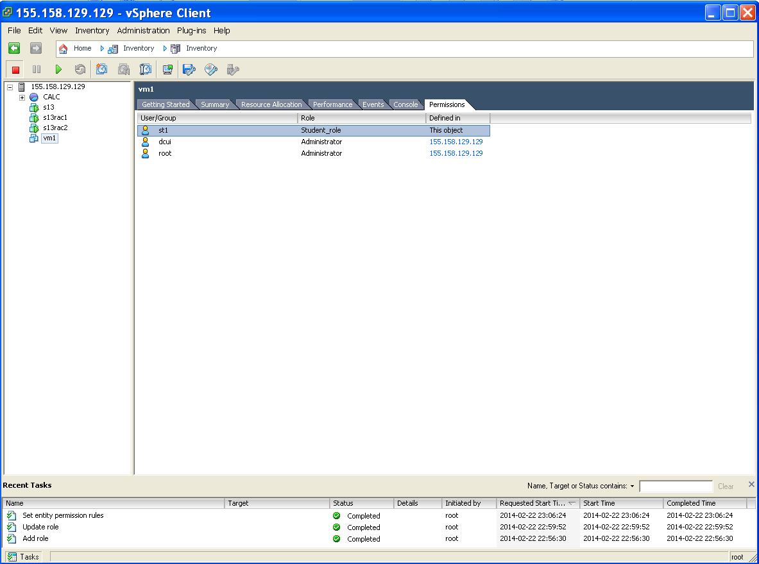
Task: Switch to the Getting Started tab
Action: (166, 104)
